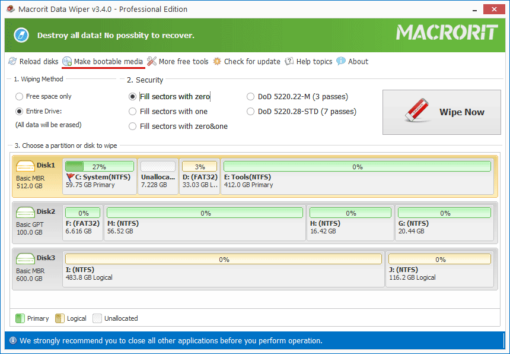Click the 0% usage bar of J: (NTFS)
510x354 pixels.
click(x=440, y=259)
